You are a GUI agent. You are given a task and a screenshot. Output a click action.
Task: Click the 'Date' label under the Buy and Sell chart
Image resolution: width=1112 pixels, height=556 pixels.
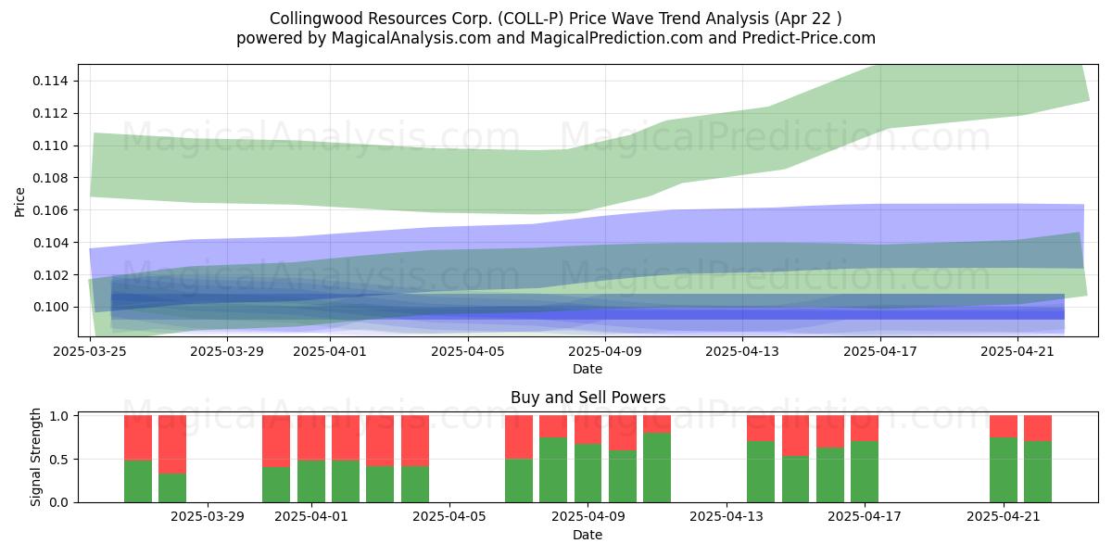click(588, 535)
